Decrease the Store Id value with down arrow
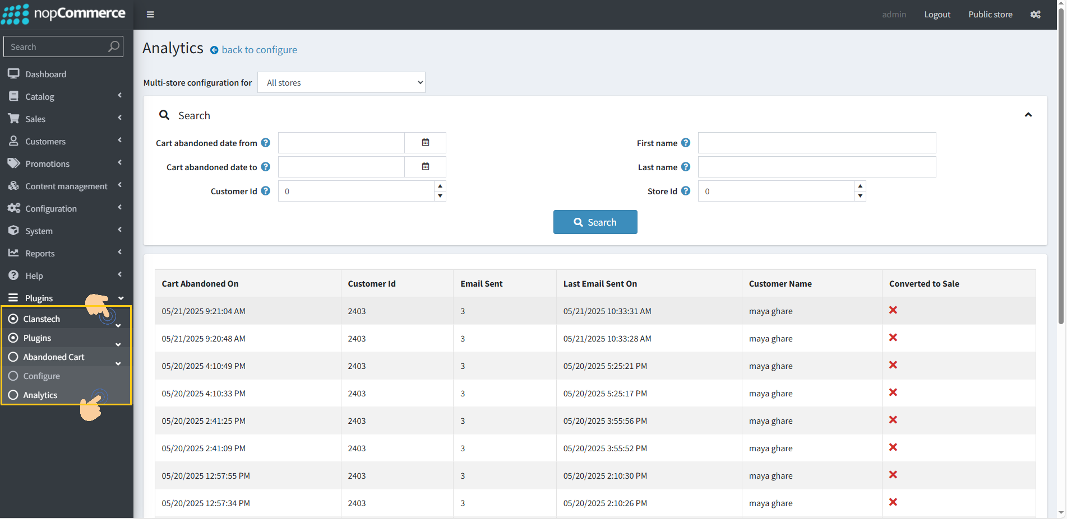1067x519 pixels. [860, 196]
